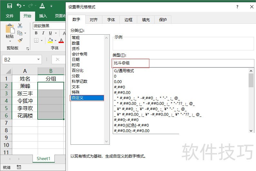
Task: Switch to the 边框 tab
Action: point(128,20)
